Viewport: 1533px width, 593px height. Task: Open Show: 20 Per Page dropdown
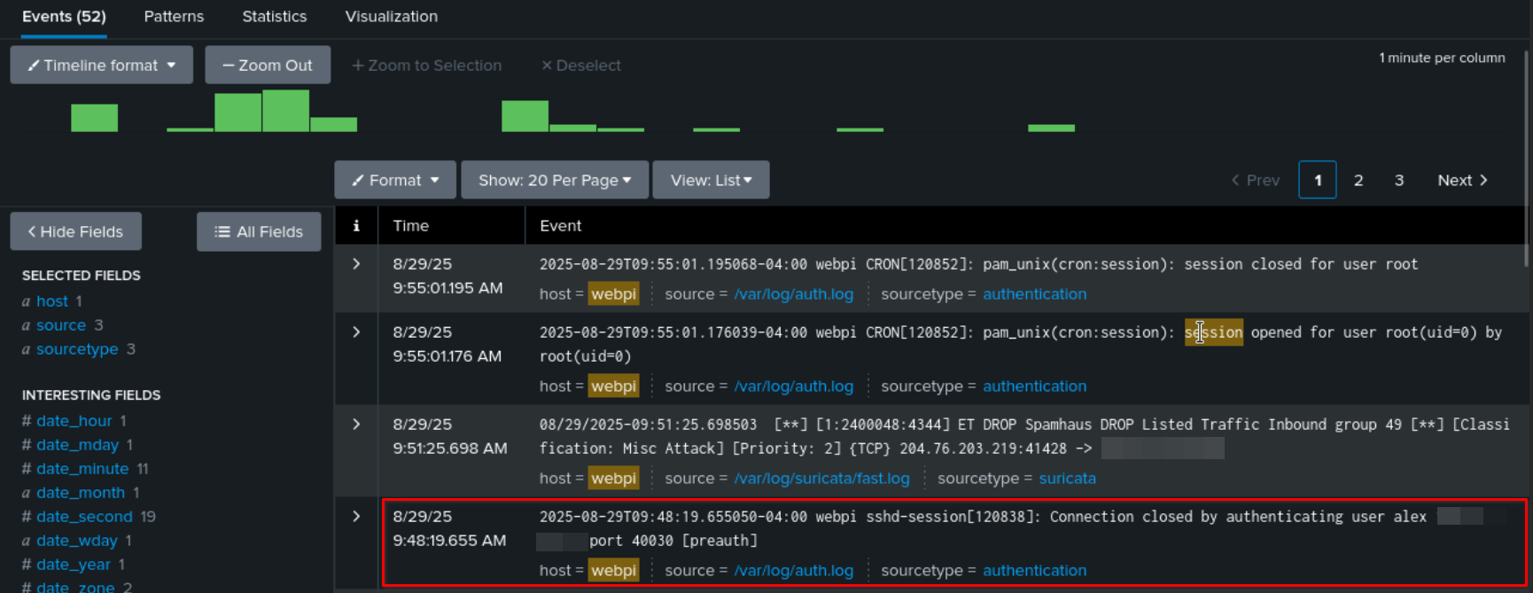click(556, 180)
